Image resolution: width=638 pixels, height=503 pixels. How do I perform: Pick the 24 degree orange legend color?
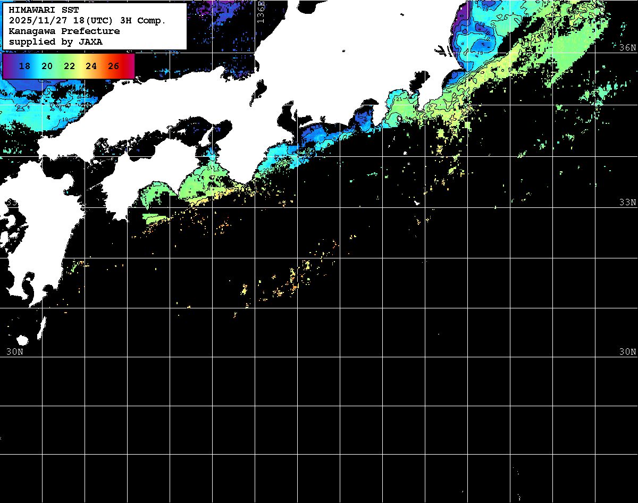(91, 66)
